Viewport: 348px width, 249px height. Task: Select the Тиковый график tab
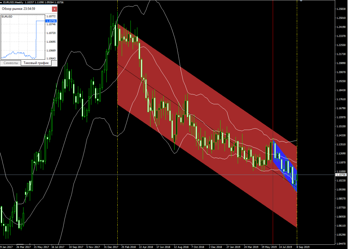pos(36,63)
